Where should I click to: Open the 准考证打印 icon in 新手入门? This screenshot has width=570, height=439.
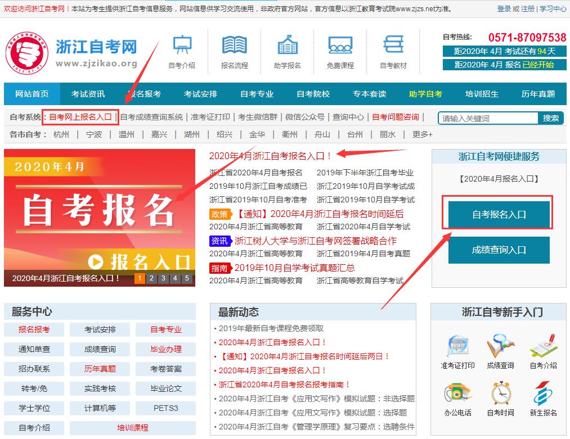(x=457, y=346)
